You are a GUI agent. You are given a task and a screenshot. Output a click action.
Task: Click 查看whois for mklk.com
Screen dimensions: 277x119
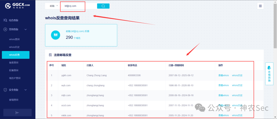click(x=223, y=115)
